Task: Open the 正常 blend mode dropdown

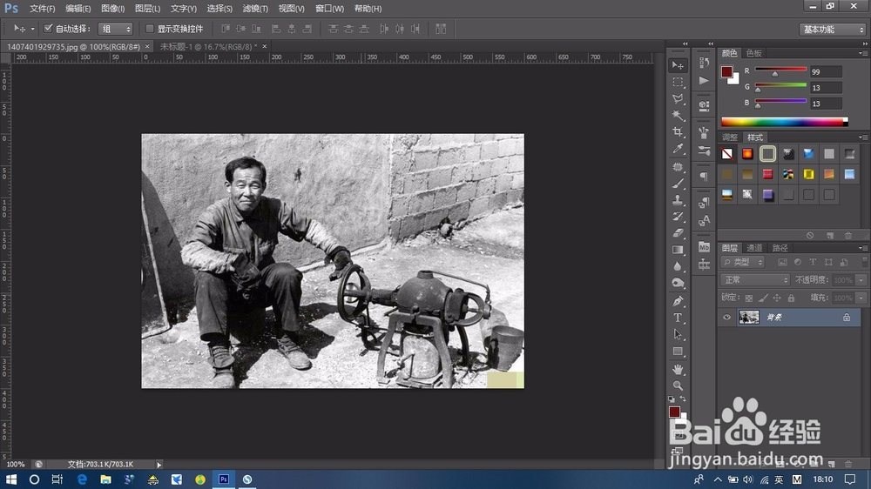Action: pos(755,280)
